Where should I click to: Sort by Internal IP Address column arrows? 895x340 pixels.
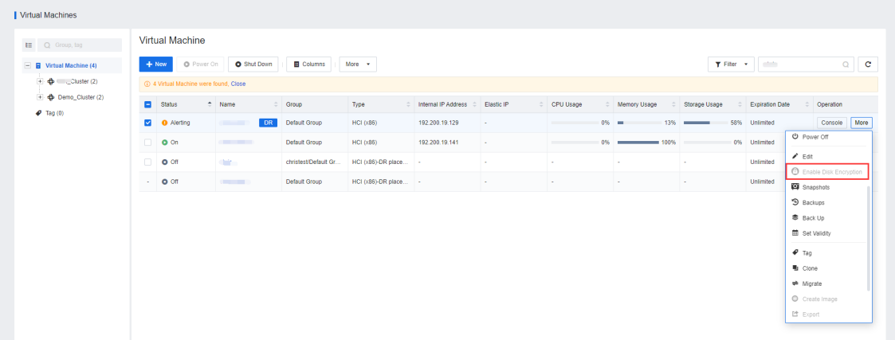[474, 104]
